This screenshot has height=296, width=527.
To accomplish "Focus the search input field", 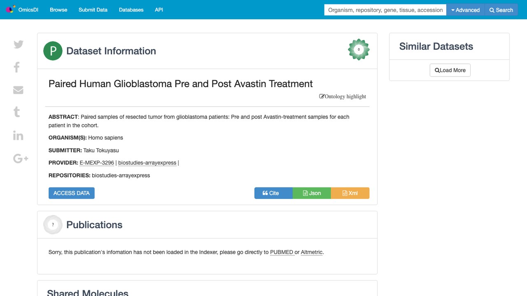I will [385, 10].
